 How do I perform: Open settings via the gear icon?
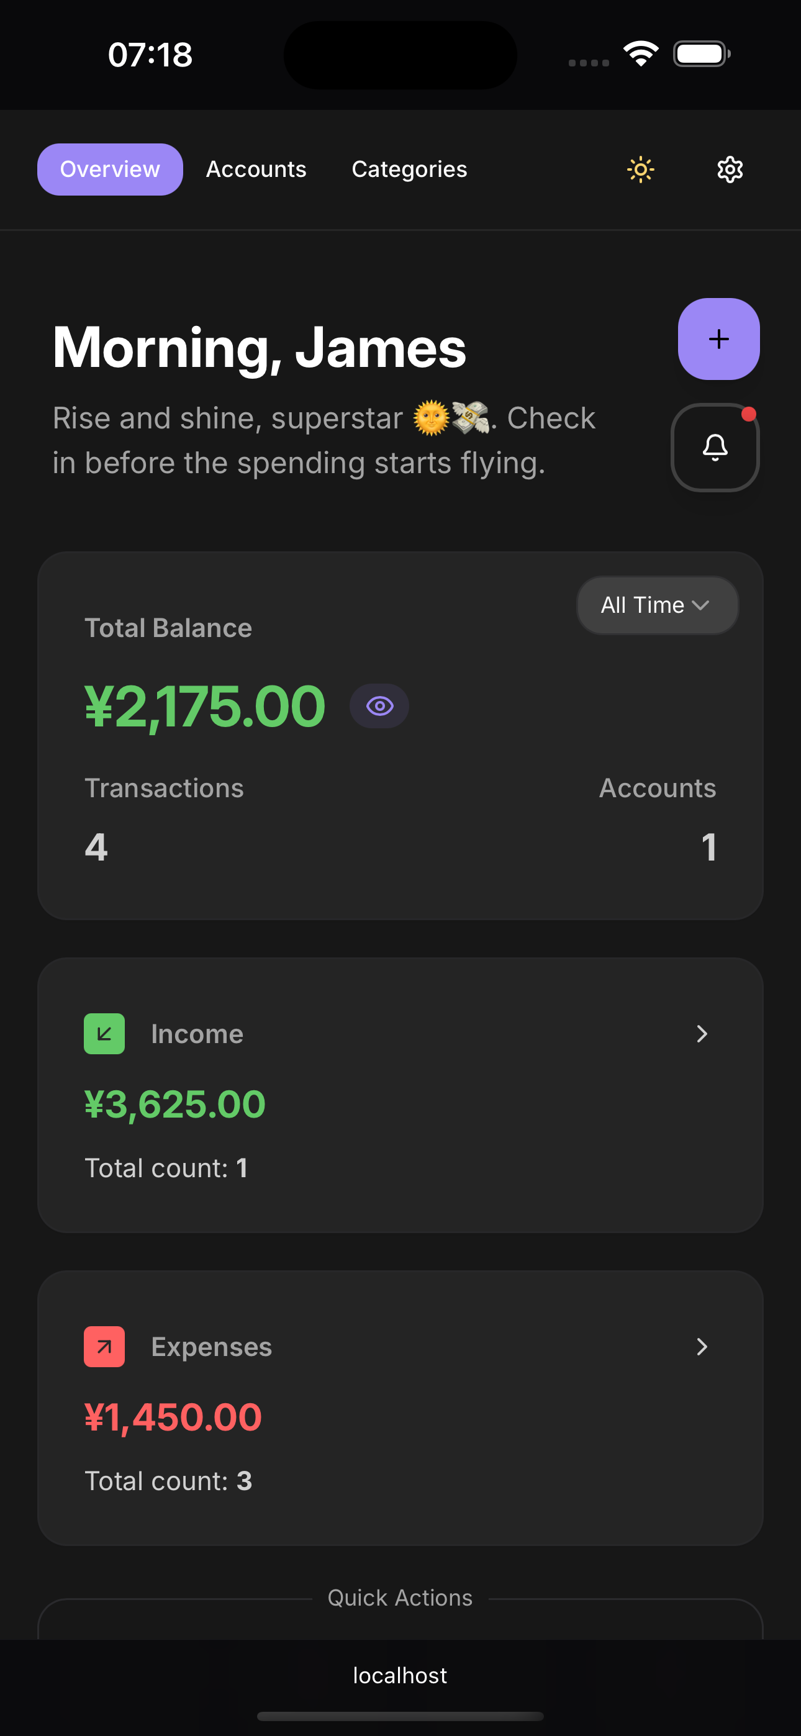click(x=730, y=169)
